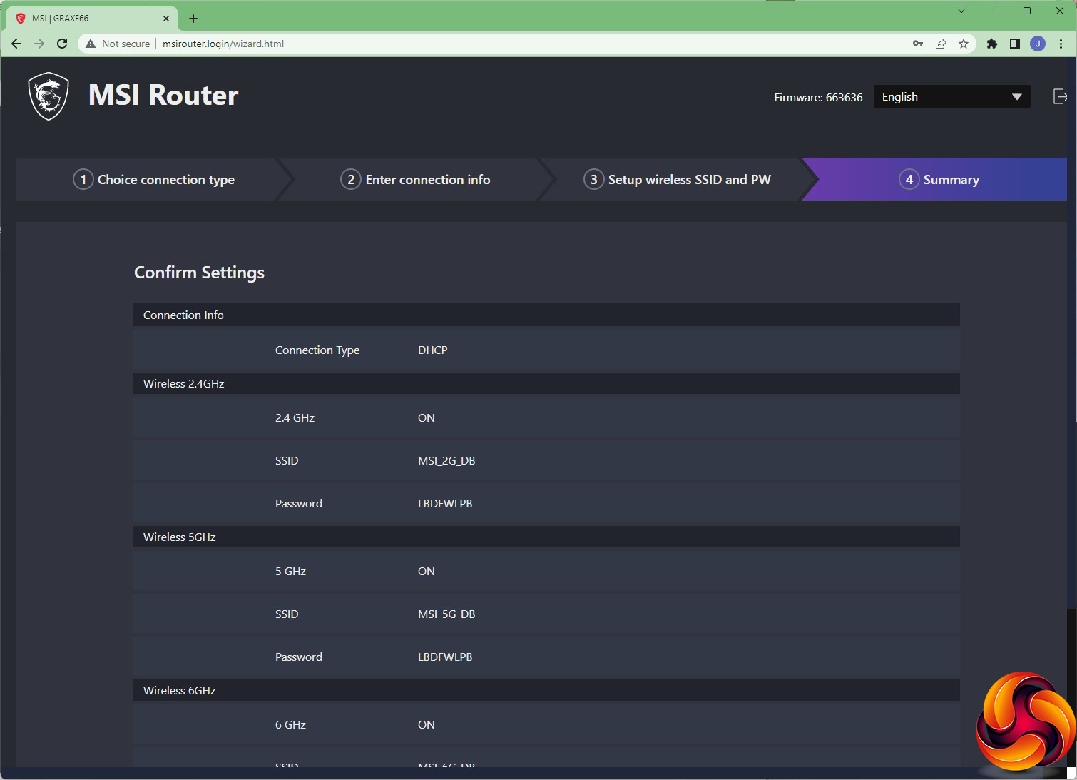Minimize the Chrome browser window
The image size is (1077, 780).
(994, 11)
